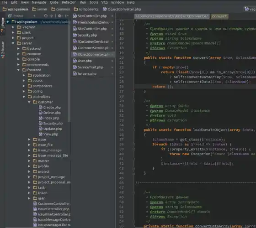Click Collapse All icon in Project panel header
The height and width of the screenshot is (228, 256).
click(51, 16)
